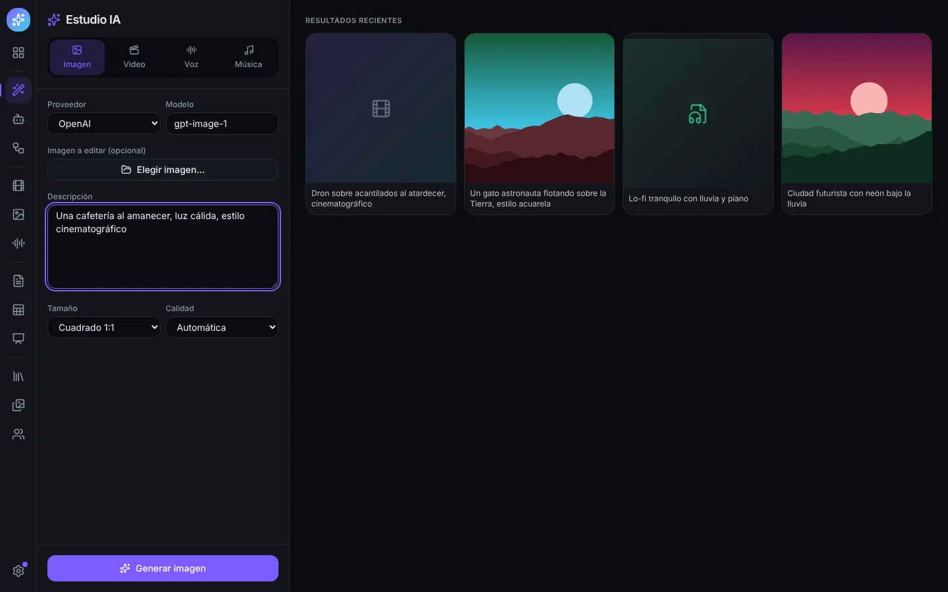
Task: Open the stacked images gallery icon in sidebar
Action: tap(18, 405)
